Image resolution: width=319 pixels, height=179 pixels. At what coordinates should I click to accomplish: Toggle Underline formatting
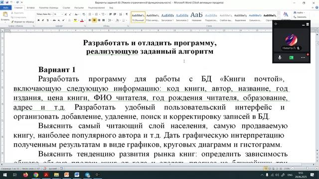(x=47, y=20)
